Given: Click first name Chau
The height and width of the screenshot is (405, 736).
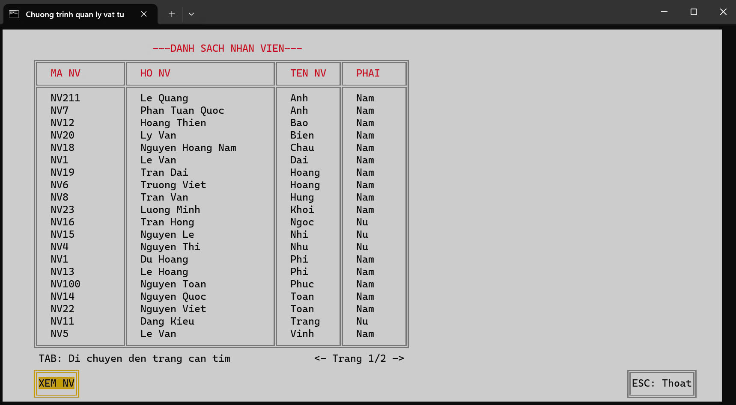Looking at the screenshot, I should click(302, 148).
